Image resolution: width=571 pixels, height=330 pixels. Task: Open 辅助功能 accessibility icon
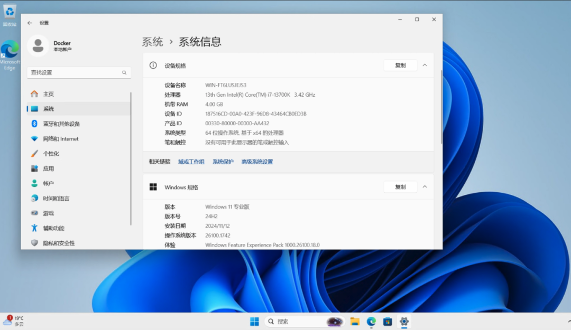click(x=34, y=228)
